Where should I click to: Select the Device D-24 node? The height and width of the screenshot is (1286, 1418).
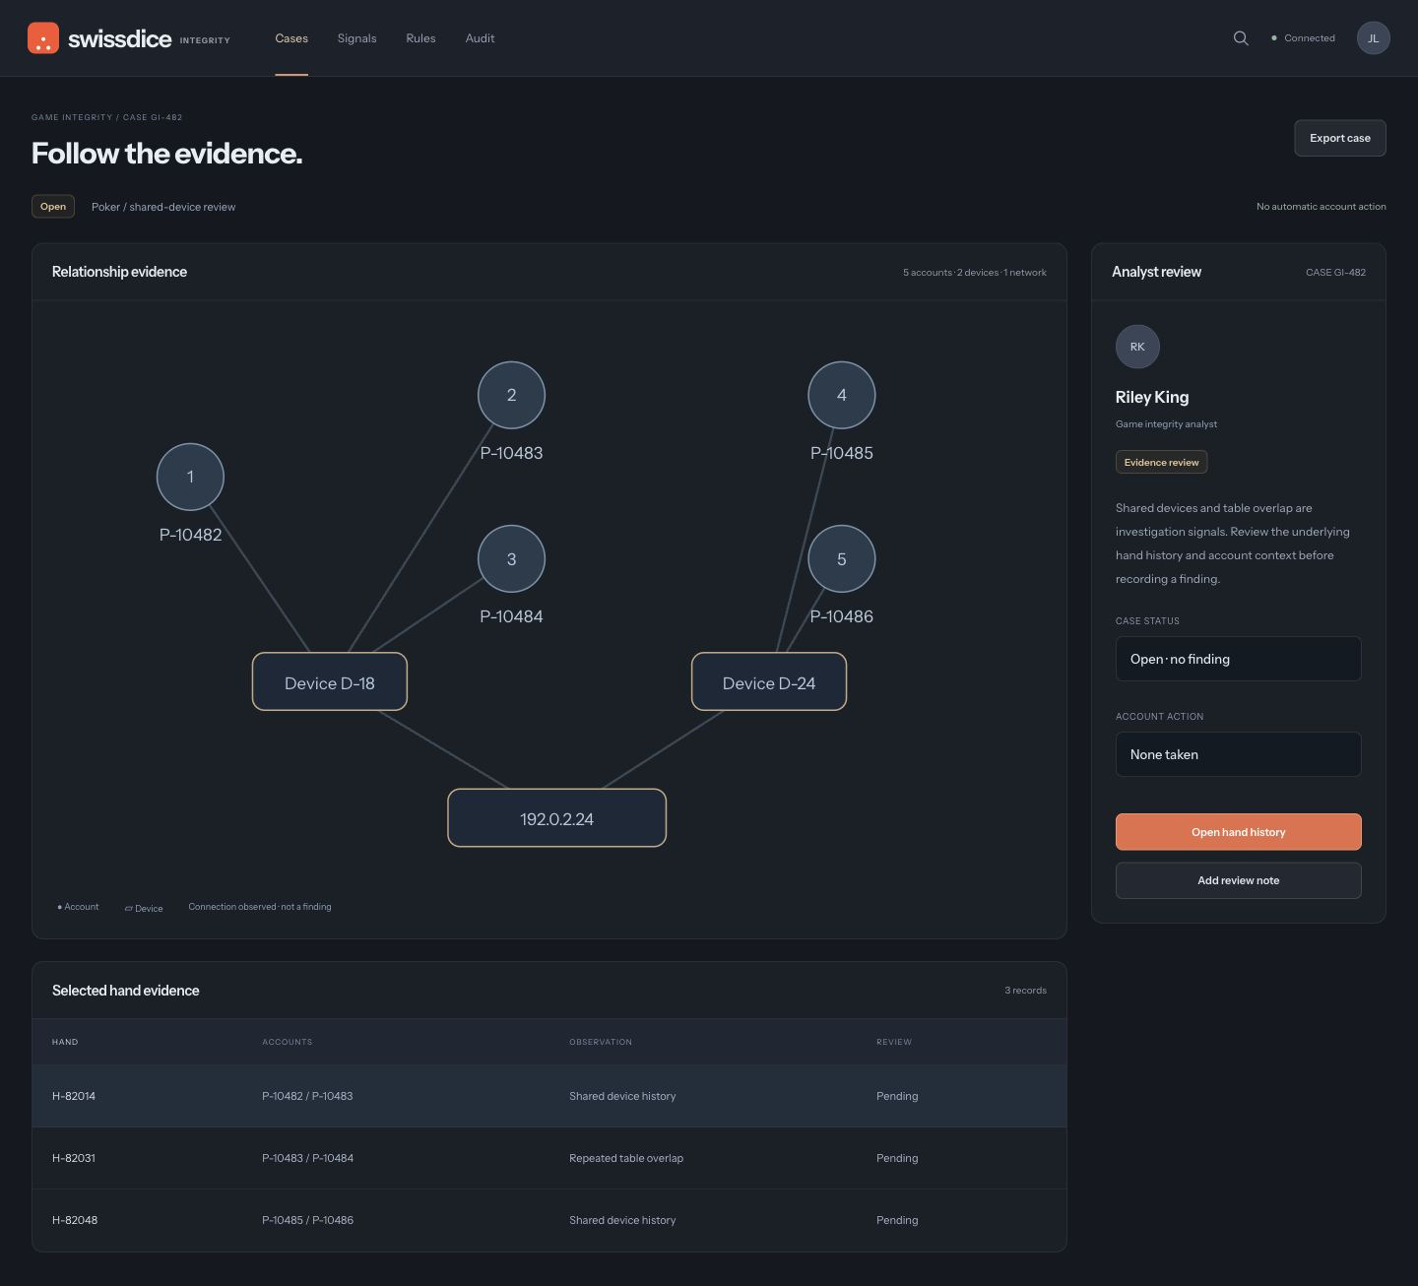click(x=769, y=681)
